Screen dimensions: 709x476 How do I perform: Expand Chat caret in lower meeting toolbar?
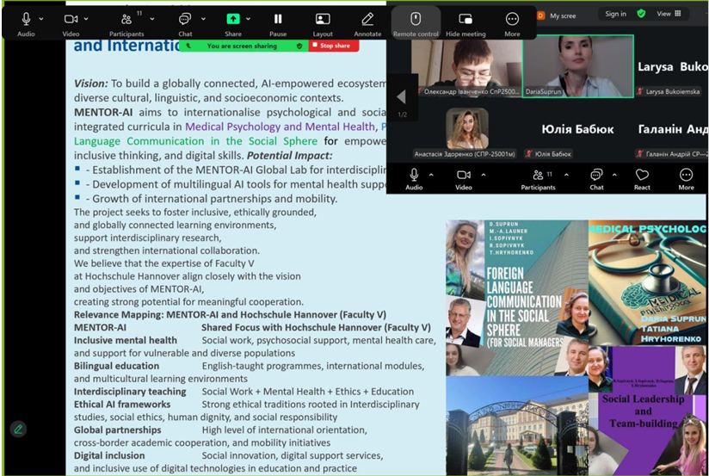pyautogui.click(x=614, y=175)
